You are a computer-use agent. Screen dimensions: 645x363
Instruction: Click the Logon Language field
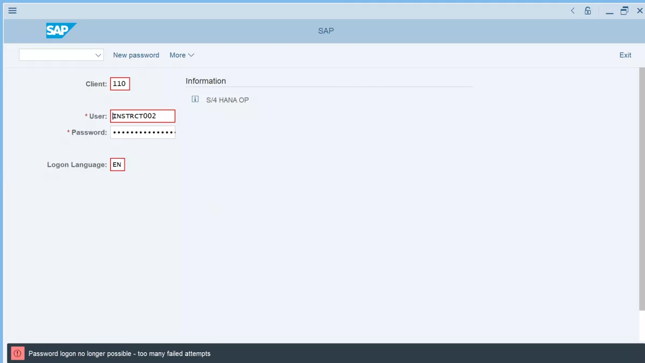(x=117, y=165)
